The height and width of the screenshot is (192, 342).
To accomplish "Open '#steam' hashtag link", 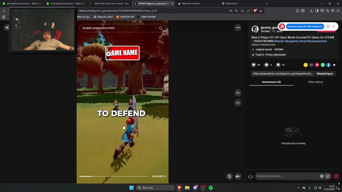I will [x=279, y=41].
